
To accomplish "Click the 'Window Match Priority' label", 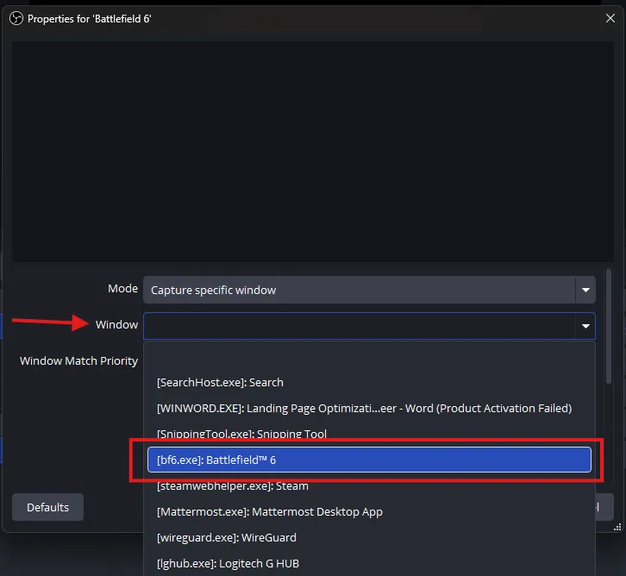I will (78, 360).
